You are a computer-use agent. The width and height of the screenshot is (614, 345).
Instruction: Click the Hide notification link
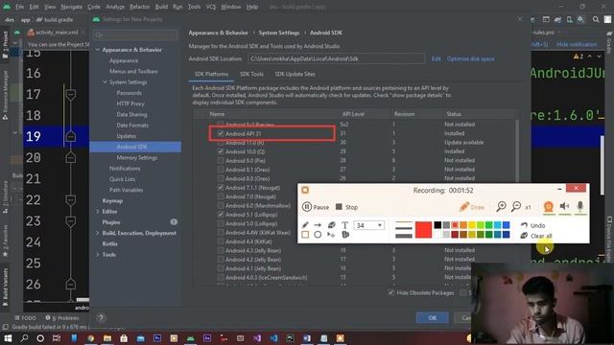pos(577,45)
